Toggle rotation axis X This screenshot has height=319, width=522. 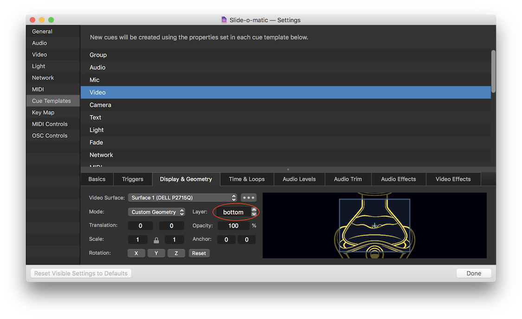136,253
